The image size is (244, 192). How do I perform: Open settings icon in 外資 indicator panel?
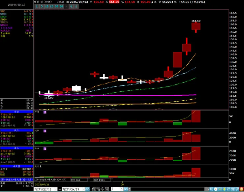[45, 112]
